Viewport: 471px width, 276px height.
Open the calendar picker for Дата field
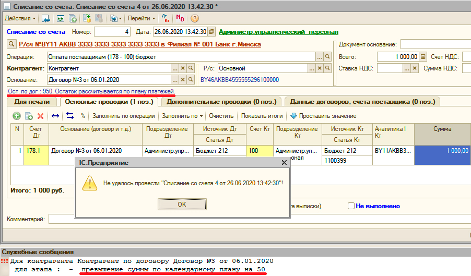pos(211,32)
